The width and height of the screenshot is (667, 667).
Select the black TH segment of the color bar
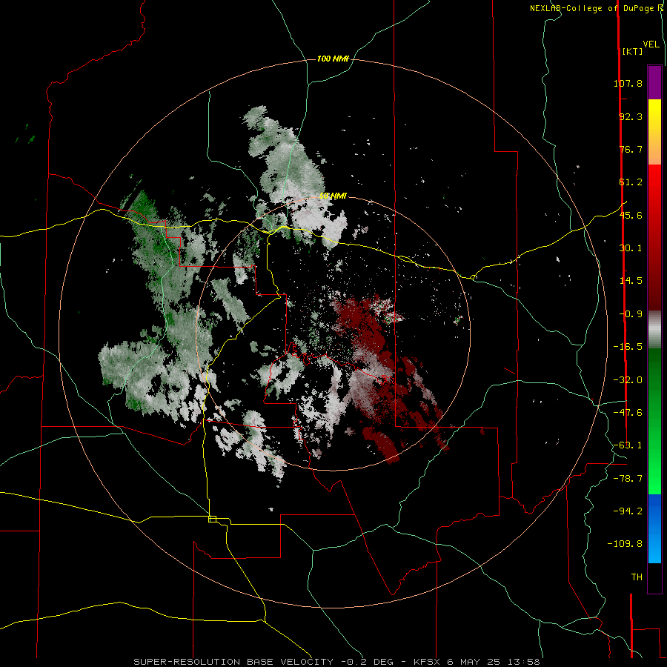click(654, 577)
